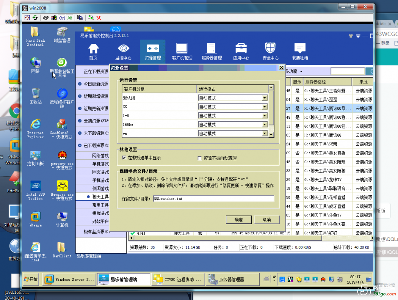Open run mode dropdown for vm group
The image size is (398, 300).
click(x=265, y=133)
